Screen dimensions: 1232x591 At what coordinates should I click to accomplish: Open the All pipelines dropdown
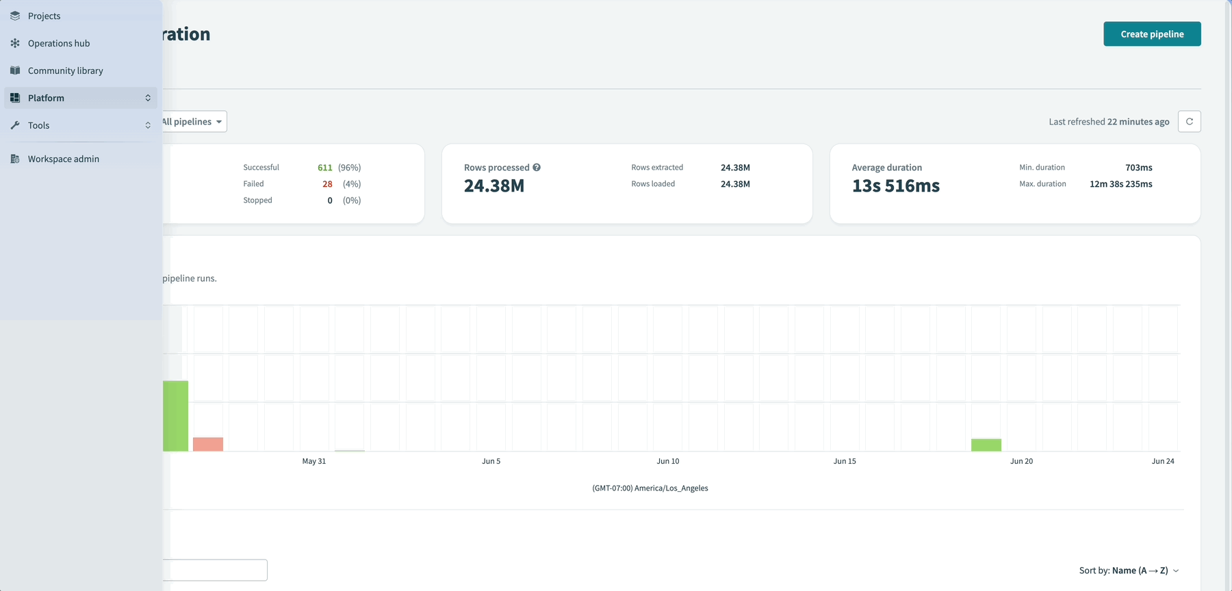click(x=193, y=122)
